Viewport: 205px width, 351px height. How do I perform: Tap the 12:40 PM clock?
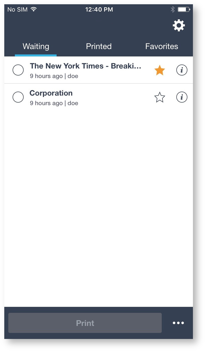(x=99, y=10)
